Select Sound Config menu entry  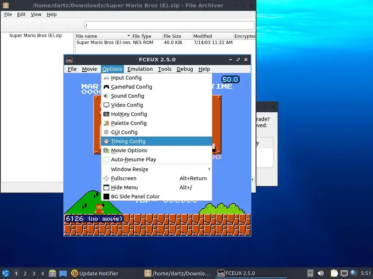(x=157, y=96)
